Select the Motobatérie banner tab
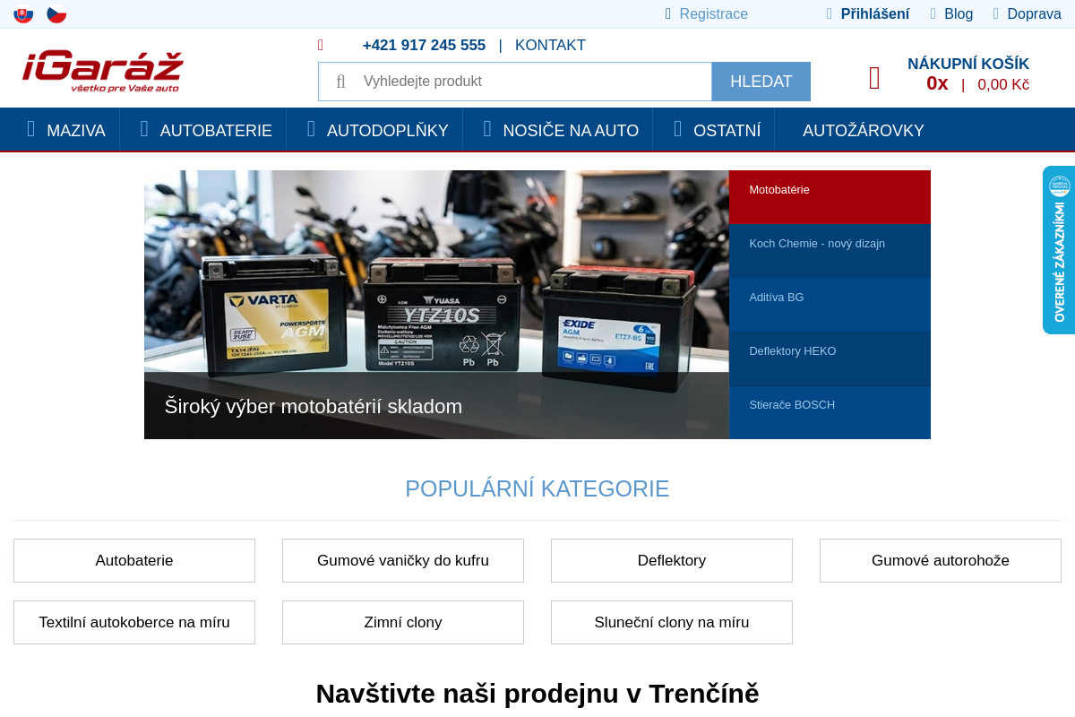This screenshot has height=717, width=1075. [x=830, y=196]
